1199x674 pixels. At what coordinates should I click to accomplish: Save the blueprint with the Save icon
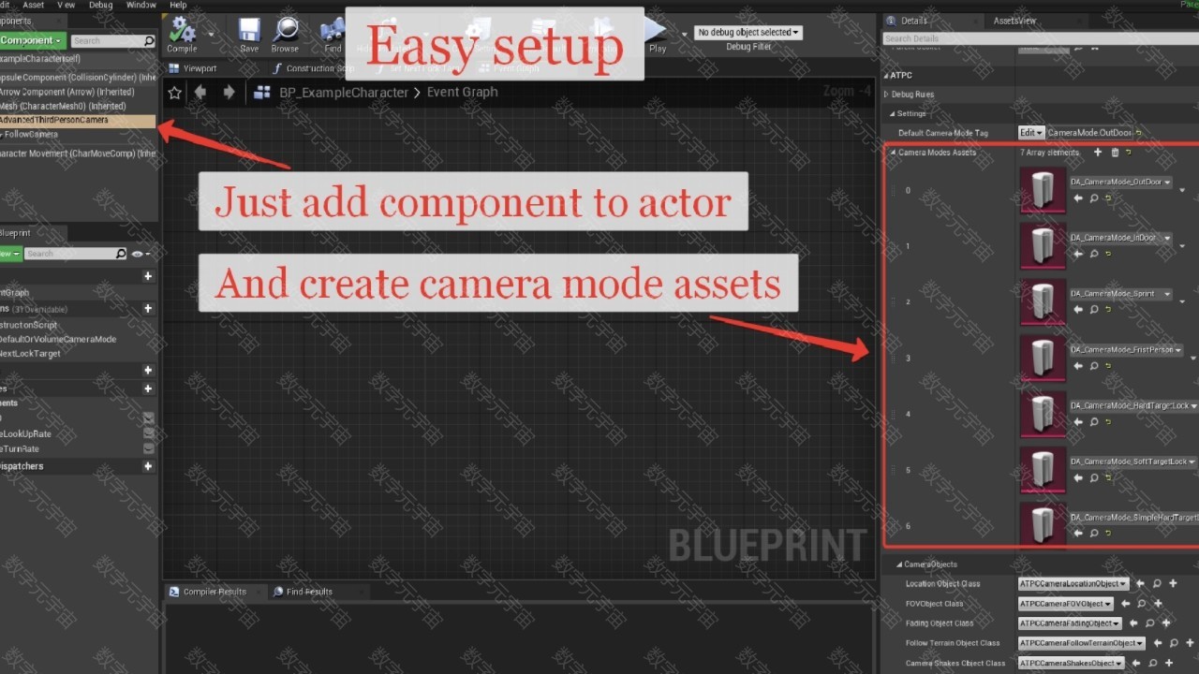tap(249, 34)
